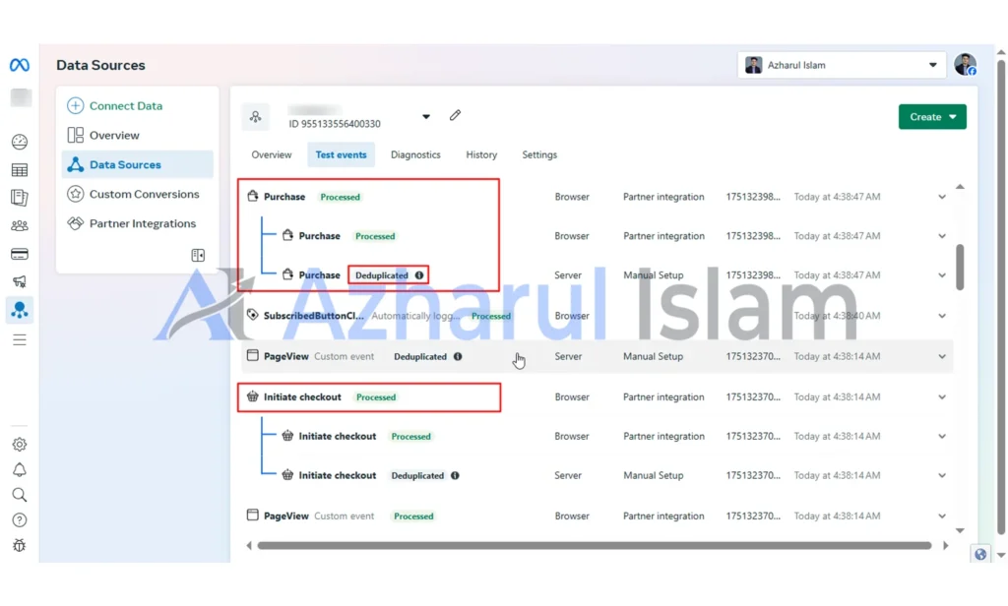
Task: Click the globe icon at bottom right
Action: click(x=980, y=554)
